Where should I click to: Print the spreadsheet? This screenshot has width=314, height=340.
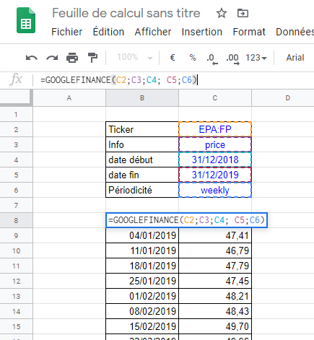(72, 58)
